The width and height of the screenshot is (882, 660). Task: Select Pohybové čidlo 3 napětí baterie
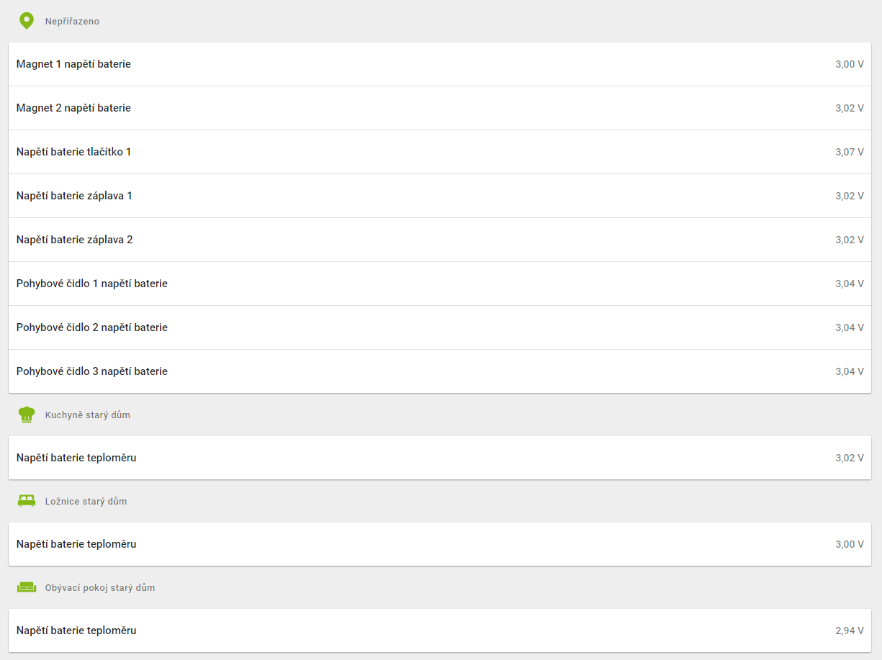pyautogui.click(x=440, y=371)
